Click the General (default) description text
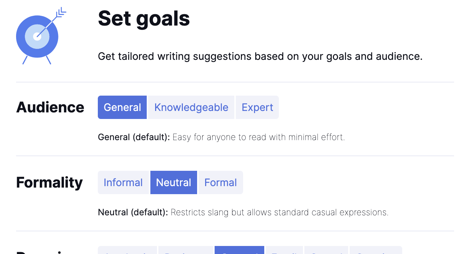Screen dimensions: 465x254 pyautogui.click(x=221, y=137)
